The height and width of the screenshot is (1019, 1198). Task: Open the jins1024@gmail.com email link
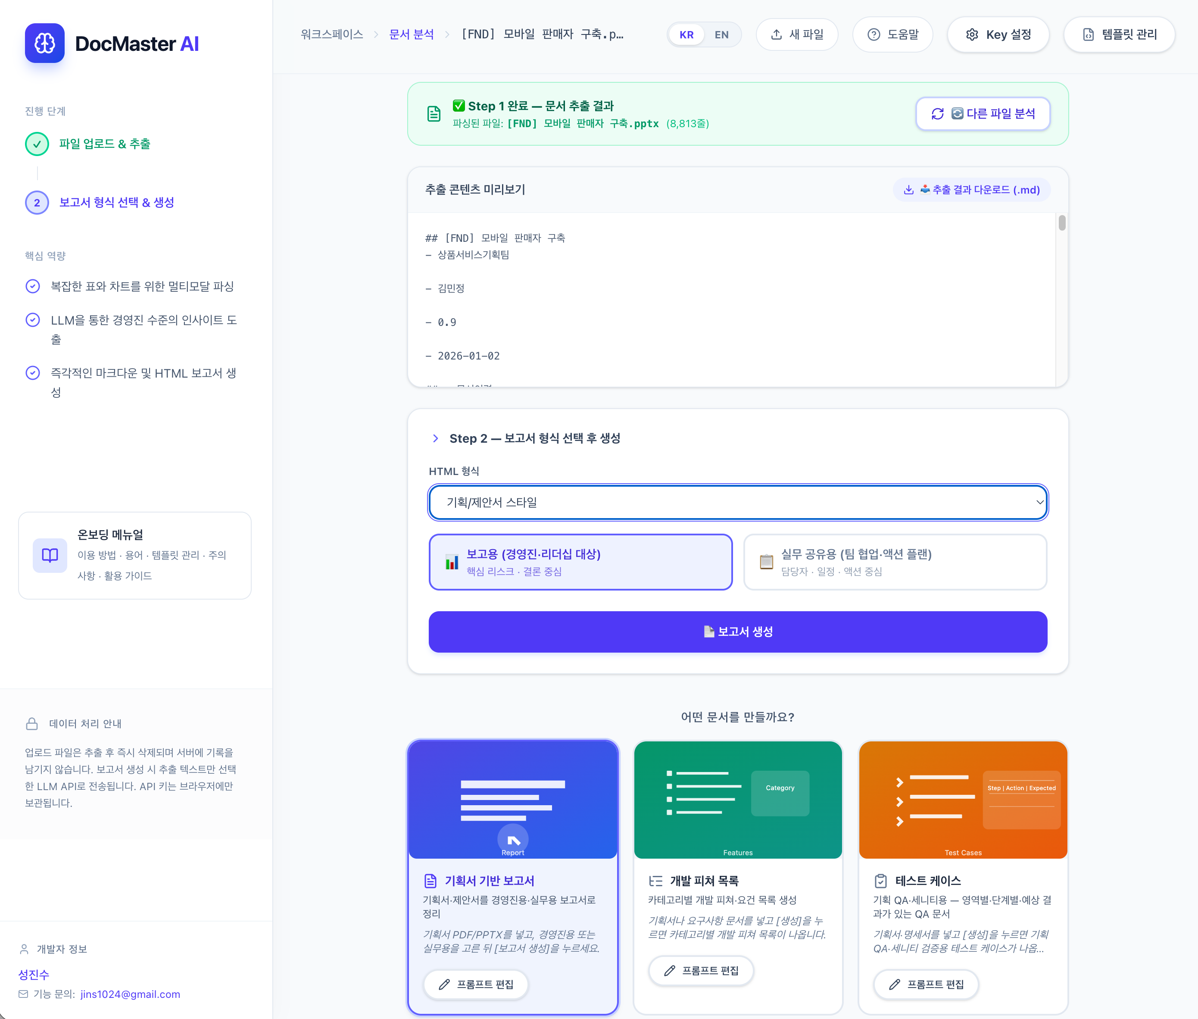130,994
